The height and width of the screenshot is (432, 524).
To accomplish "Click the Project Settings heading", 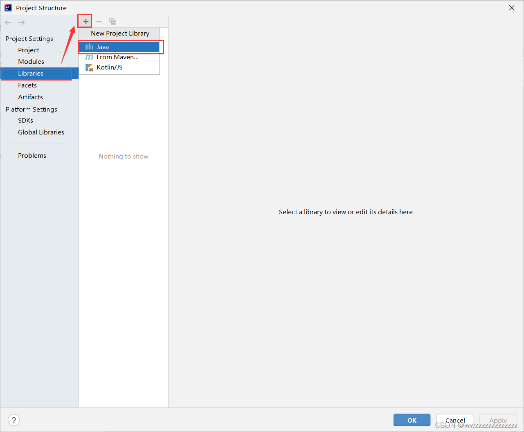I will pyautogui.click(x=29, y=38).
